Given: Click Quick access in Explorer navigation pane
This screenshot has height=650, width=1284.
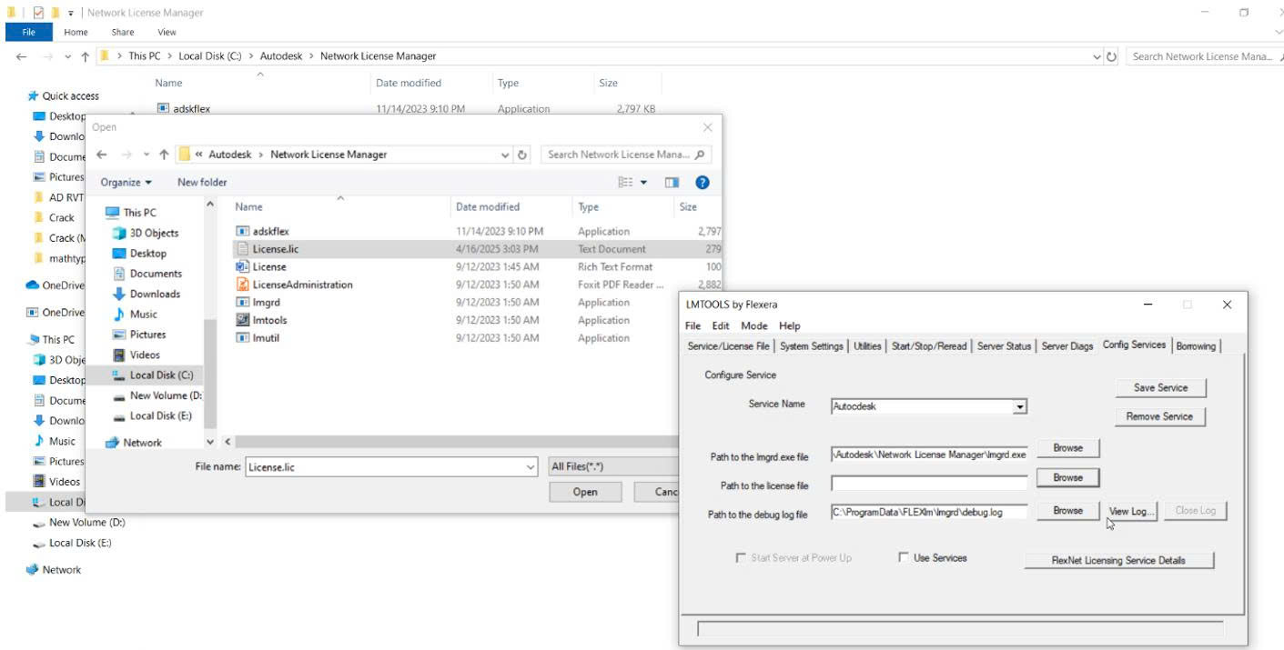Looking at the screenshot, I should (x=63, y=95).
